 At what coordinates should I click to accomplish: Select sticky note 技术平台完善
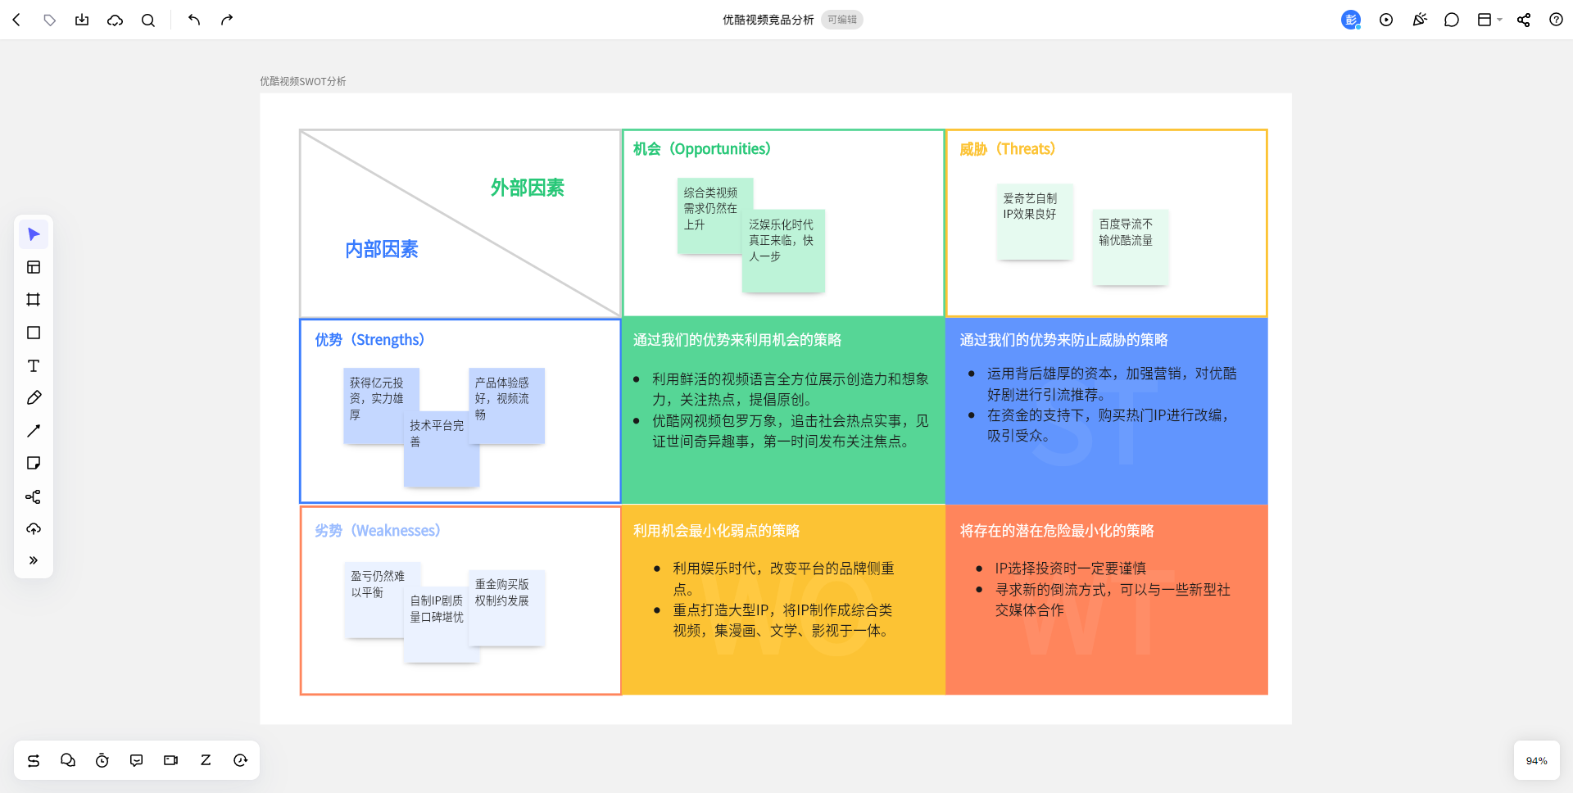click(x=441, y=449)
